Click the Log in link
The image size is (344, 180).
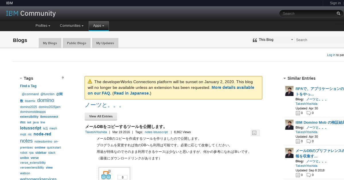331,55
